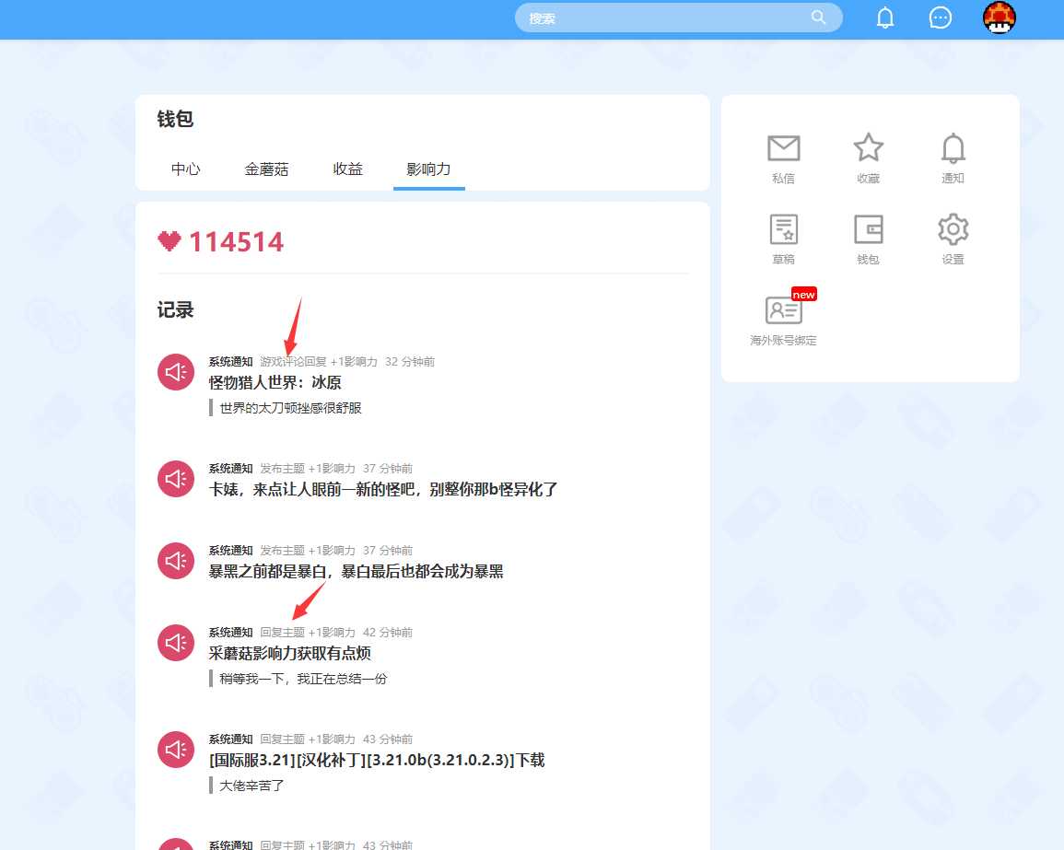1064x850 pixels.
Task: Open the 怪物猎人世界：冰原 record link
Action: (x=275, y=382)
